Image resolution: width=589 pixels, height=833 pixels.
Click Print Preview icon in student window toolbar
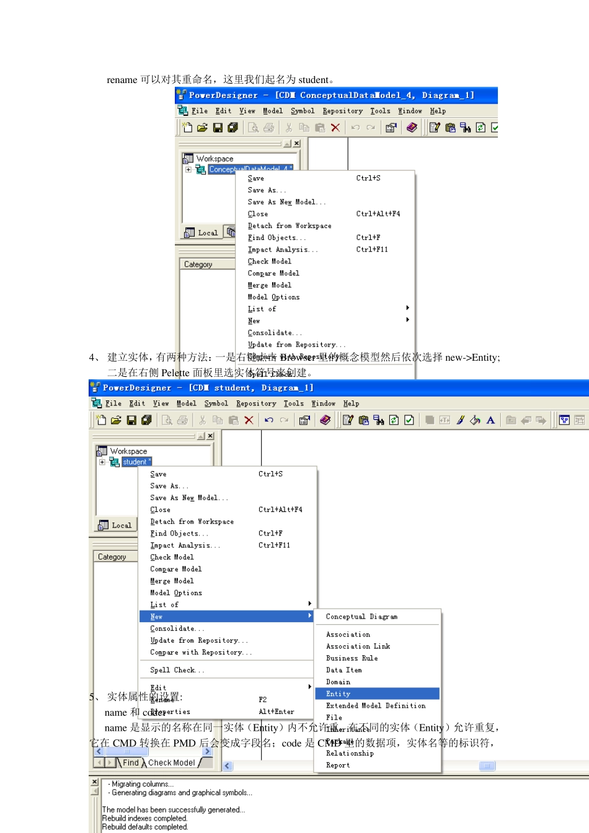[167, 420]
